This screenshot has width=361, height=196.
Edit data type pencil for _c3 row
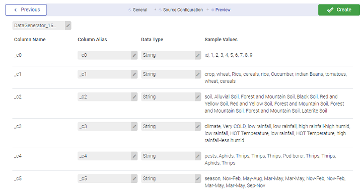198,126
